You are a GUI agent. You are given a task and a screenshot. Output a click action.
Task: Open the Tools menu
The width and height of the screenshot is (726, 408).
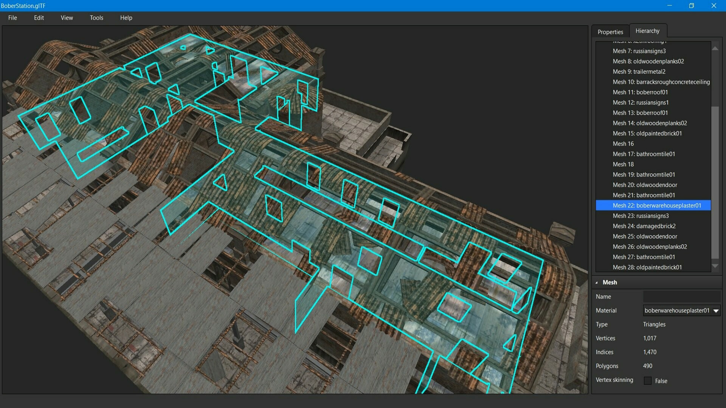[96, 17]
